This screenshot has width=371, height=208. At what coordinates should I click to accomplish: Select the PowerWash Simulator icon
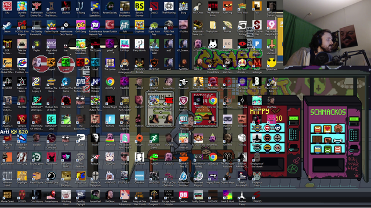pos(183,176)
